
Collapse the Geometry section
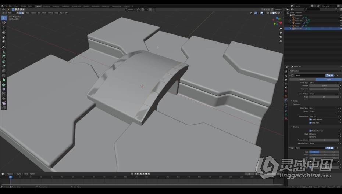(x=296, y=104)
